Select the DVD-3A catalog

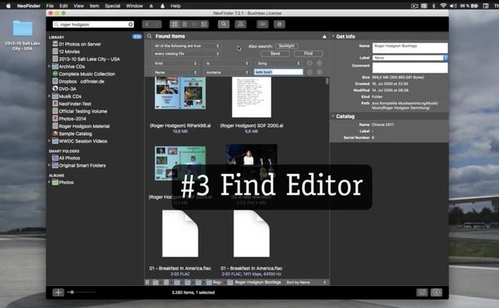click(x=67, y=89)
